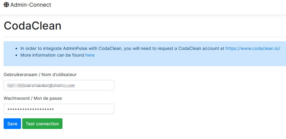Follow the "here" more information link
The width and height of the screenshot is (286, 139).
[x=90, y=55]
